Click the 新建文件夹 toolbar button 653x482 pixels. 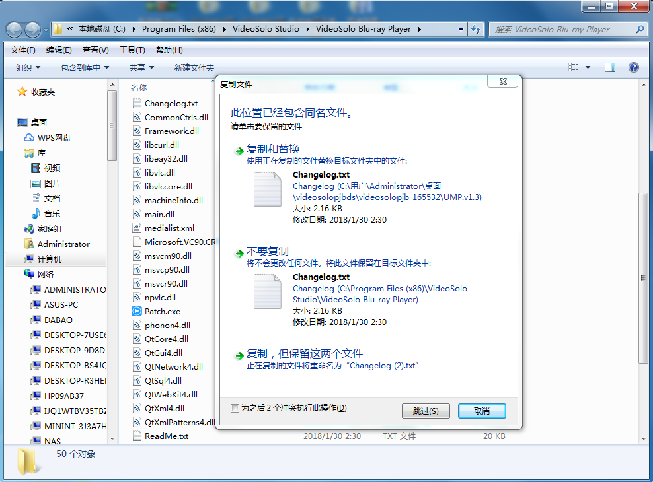pos(194,67)
